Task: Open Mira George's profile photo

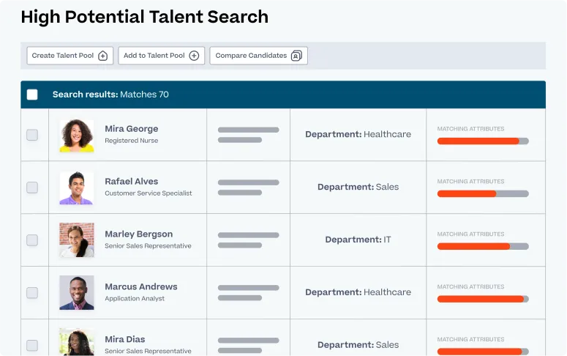Action: click(x=77, y=135)
